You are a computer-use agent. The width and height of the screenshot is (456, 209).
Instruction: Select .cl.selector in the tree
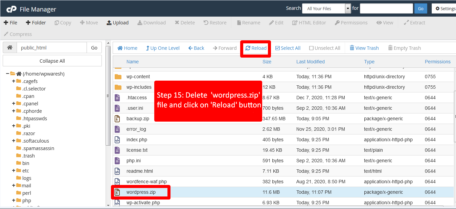click(x=34, y=89)
